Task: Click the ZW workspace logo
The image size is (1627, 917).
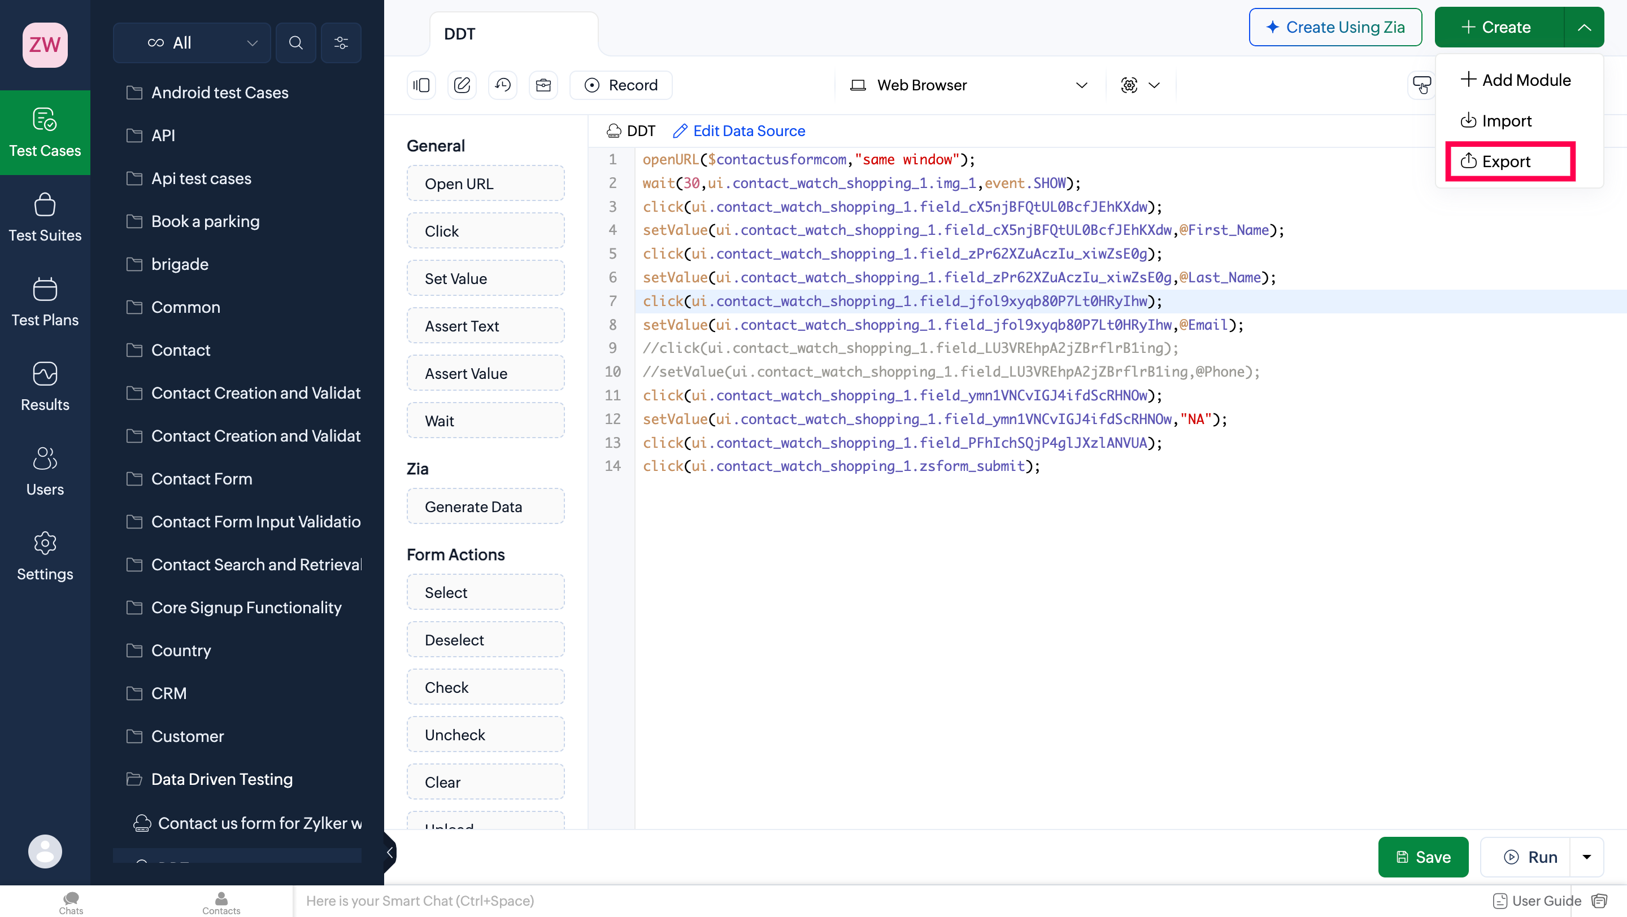Action: click(x=45, y=45)
